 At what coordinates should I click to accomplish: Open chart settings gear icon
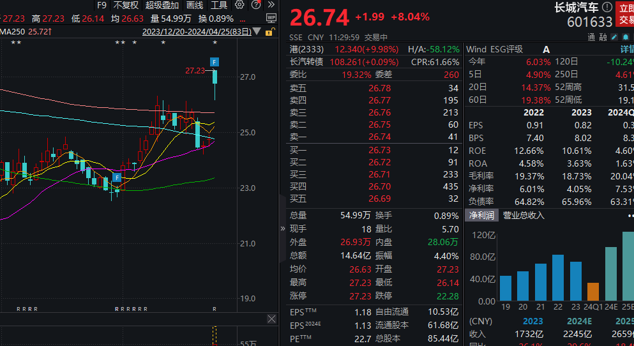(x=239, y=5)
